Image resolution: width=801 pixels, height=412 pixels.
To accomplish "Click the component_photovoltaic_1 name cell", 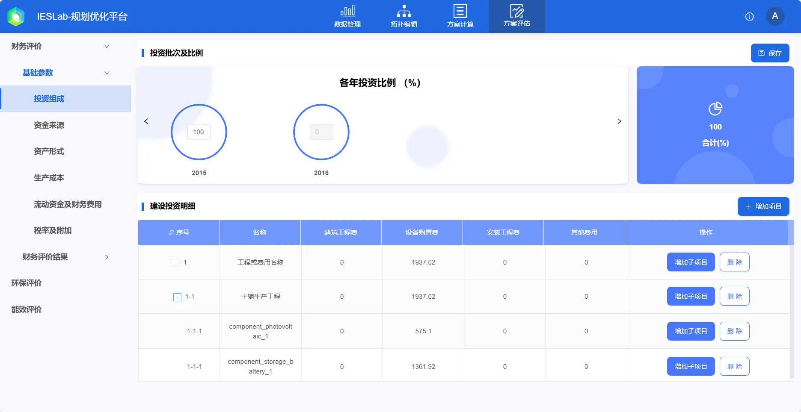I will click(261, 331).
